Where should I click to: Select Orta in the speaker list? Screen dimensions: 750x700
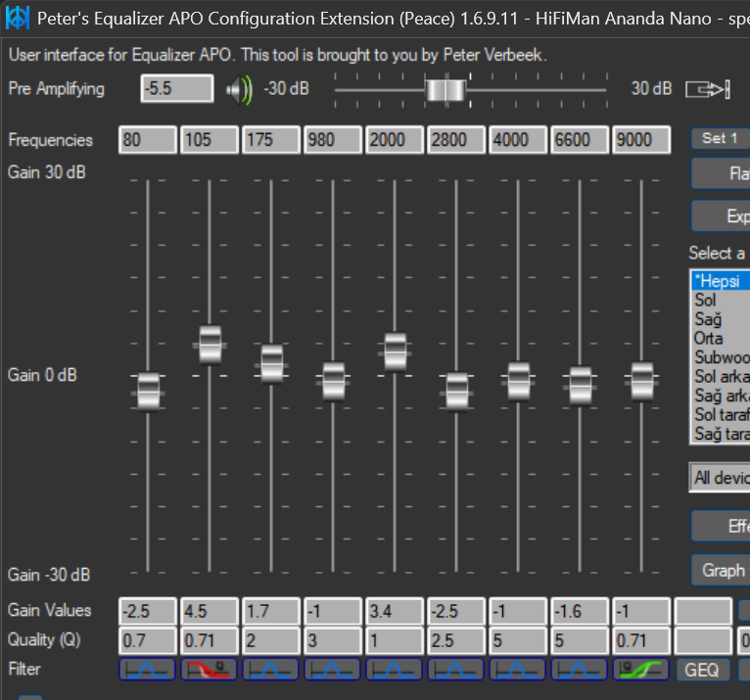(721, 338)
